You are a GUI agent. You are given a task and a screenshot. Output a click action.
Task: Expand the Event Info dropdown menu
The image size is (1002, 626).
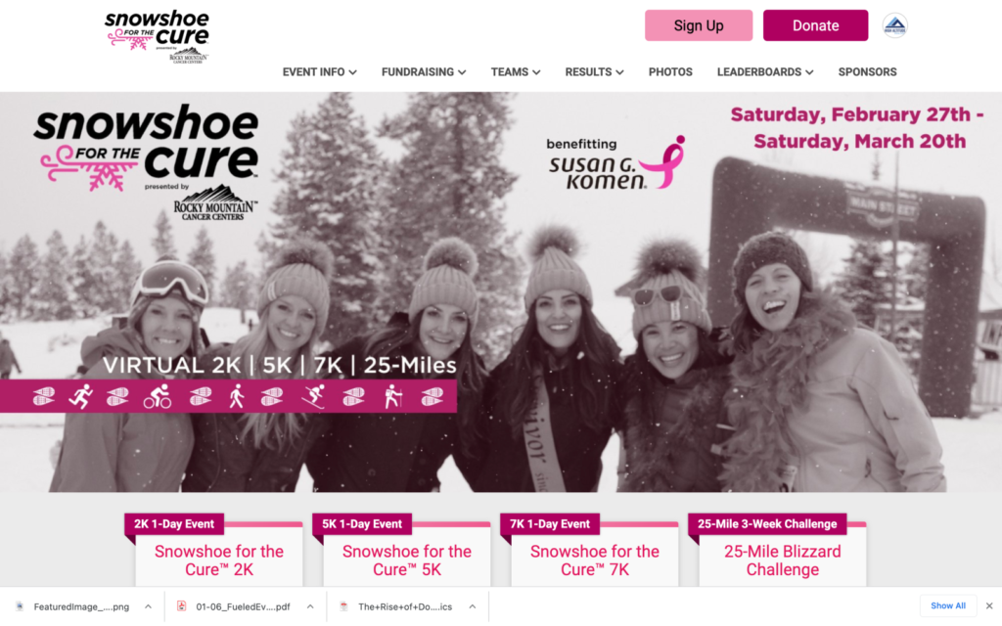320,72
